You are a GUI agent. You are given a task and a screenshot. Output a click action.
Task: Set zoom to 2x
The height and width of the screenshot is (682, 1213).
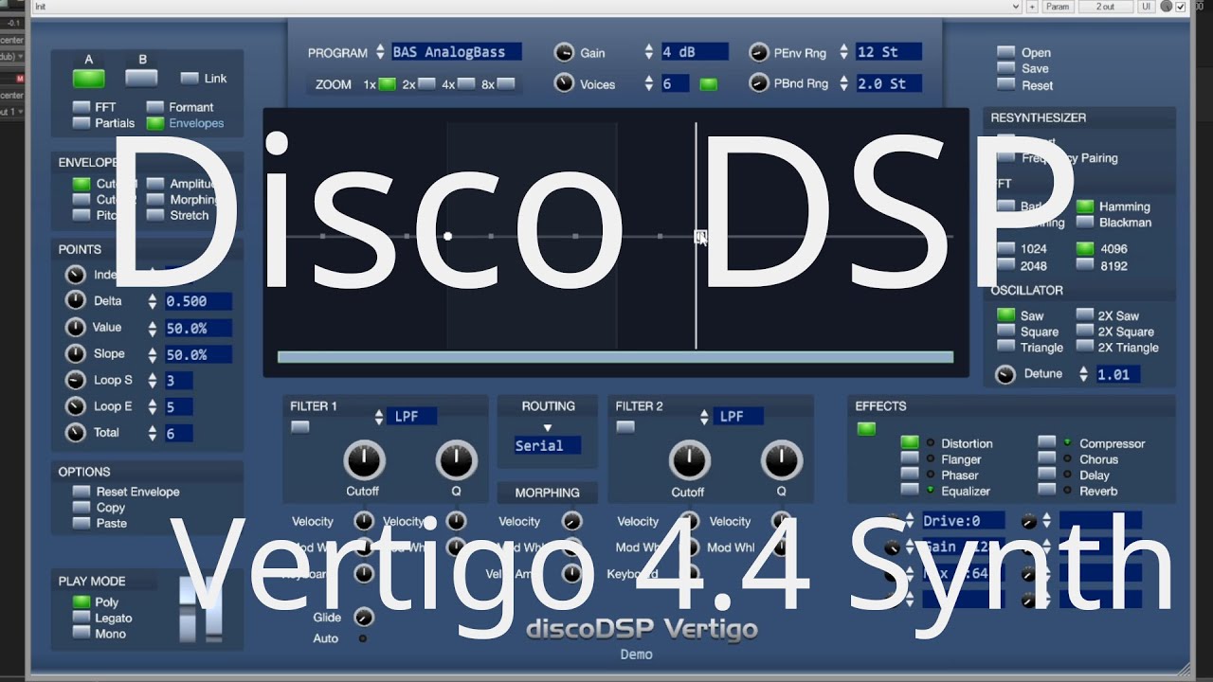pyautogui.click(x=426, y=84)
